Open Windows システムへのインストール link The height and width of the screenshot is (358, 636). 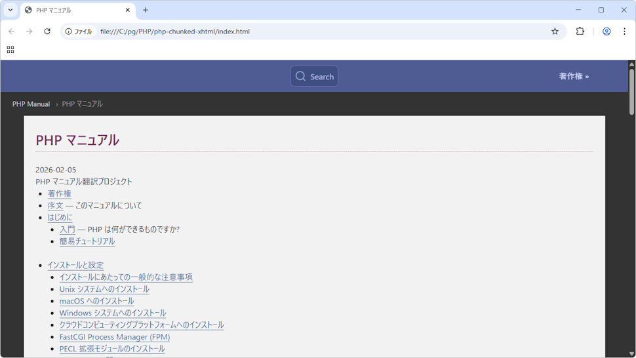pyautogui.click(x=113, y=313)
